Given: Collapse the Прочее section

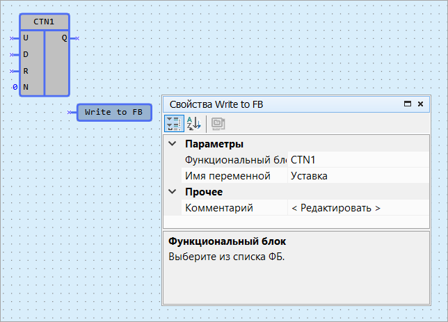Looking at the screenshot, I should coord(172,192).
